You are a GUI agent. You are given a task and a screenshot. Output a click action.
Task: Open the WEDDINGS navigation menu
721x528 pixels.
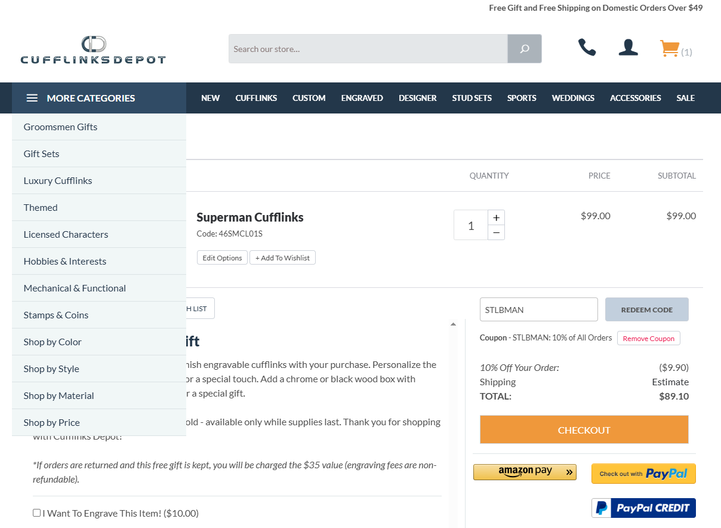[573, 98]
